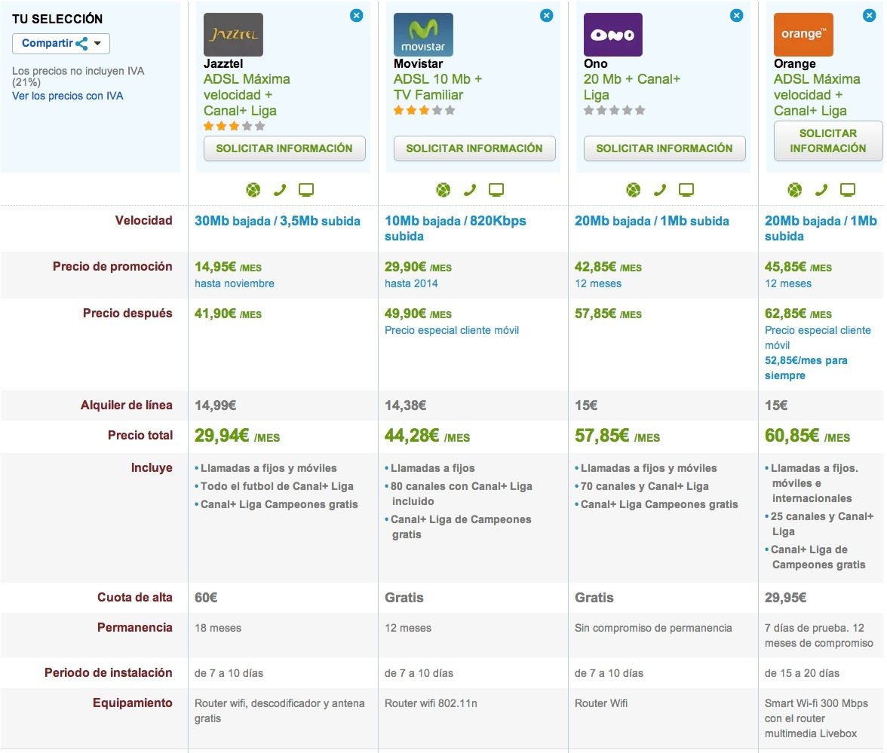
Task: Request information for the Orange offer
Action: click(827, 141)
